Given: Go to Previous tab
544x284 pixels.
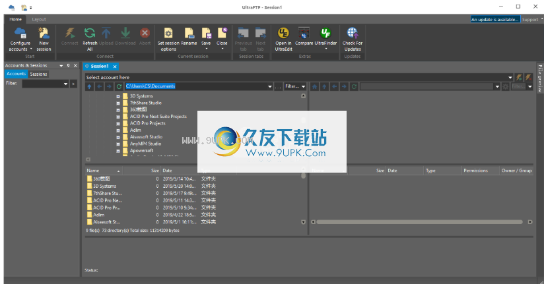Looking at the screenshot, I should [x=243, y=39].
